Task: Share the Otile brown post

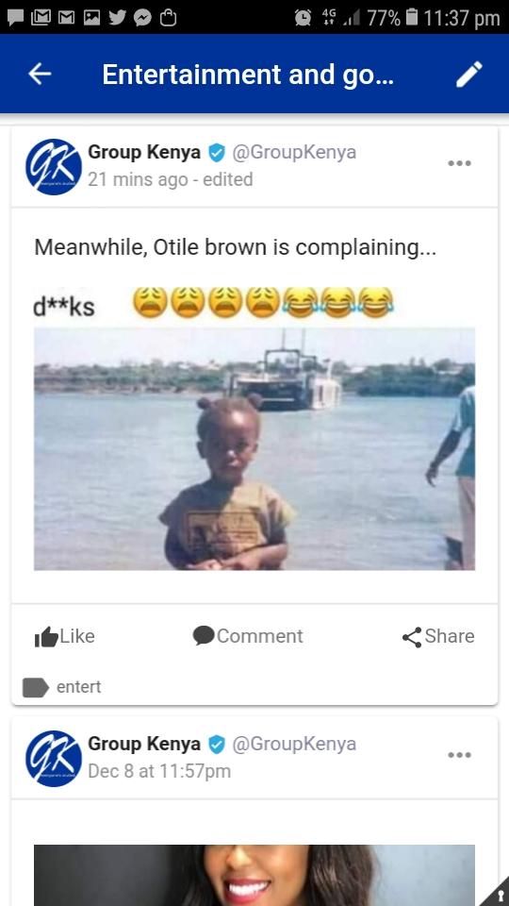Action: click(x=438, y=636)
